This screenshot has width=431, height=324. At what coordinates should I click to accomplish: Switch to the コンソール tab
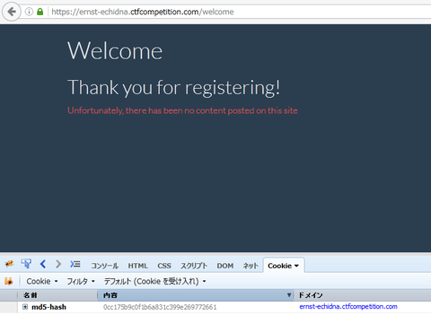click(105, 266)
